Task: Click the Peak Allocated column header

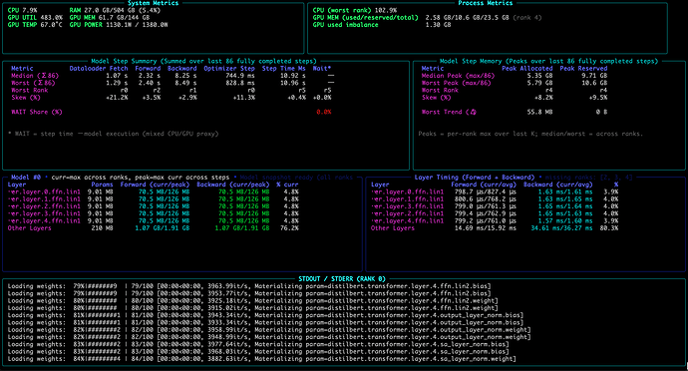Action: (x=527, y=69)
